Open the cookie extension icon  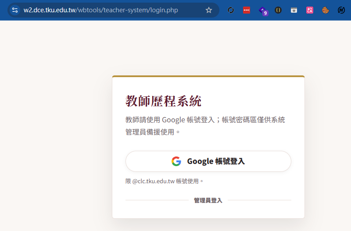click(326, 10)
